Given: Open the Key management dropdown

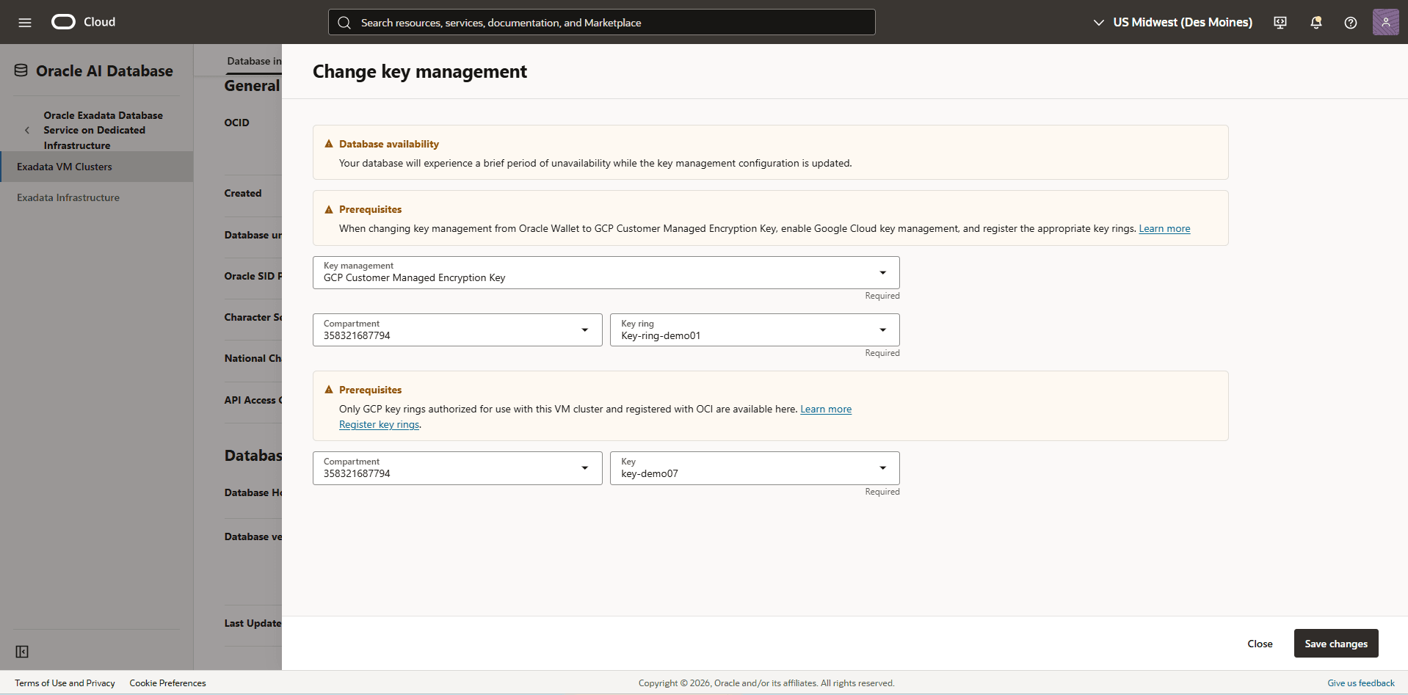Looking at the screenshot, I should point(883,272).
